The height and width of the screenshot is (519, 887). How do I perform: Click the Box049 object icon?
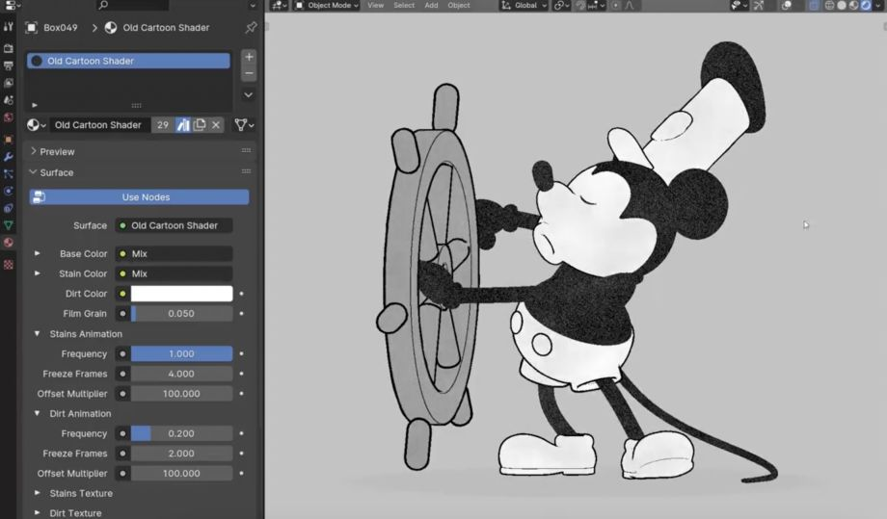[32, 27]
